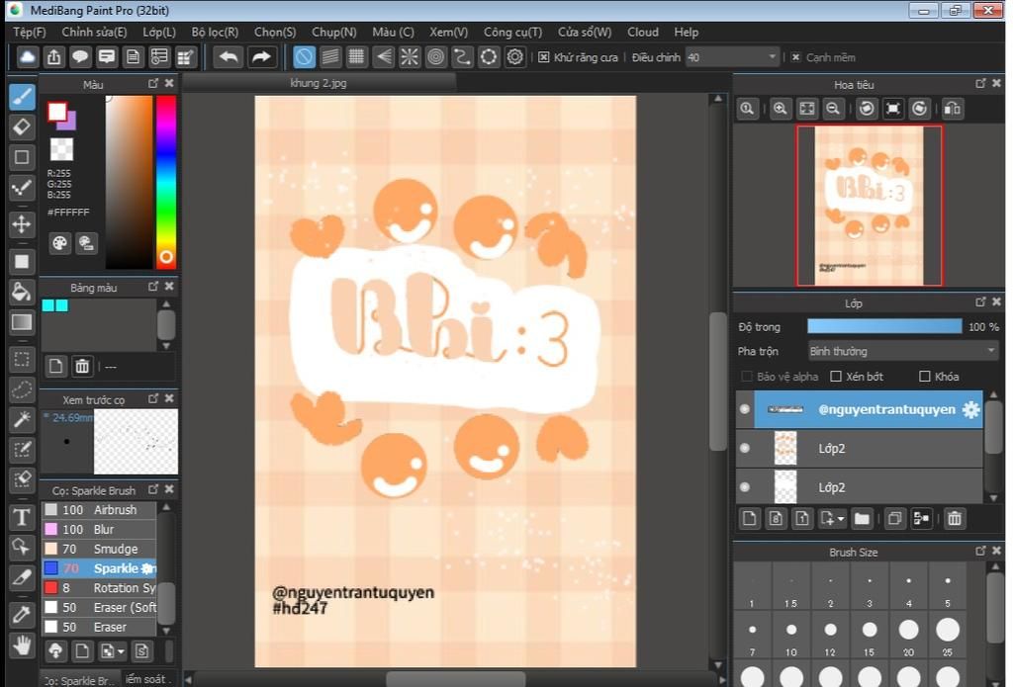Open snap settings gear icon
The width and height of the screenshot is (1013, 687).
click(514, 57)
